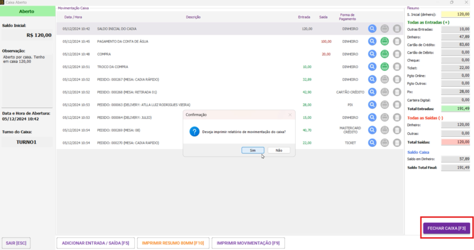Image resolution: width=474 pixels, height=250 pixels.
Task: Click trash icon on TICKET payment row
Action: 397,143
